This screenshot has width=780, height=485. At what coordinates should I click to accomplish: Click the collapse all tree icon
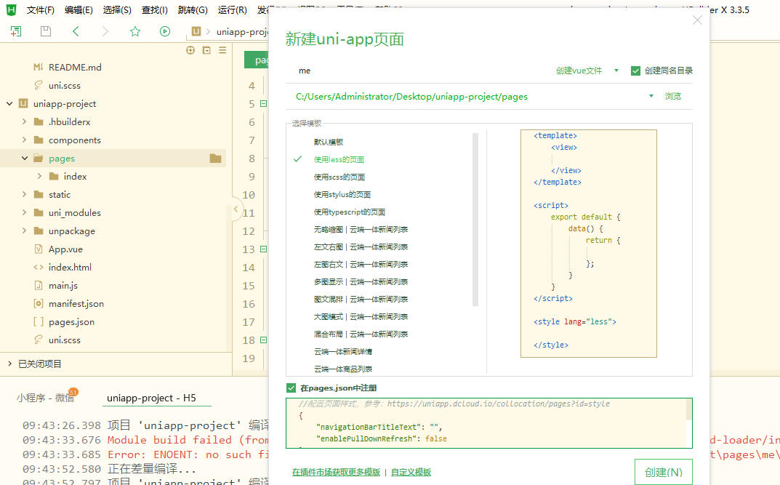click(206, 50)
